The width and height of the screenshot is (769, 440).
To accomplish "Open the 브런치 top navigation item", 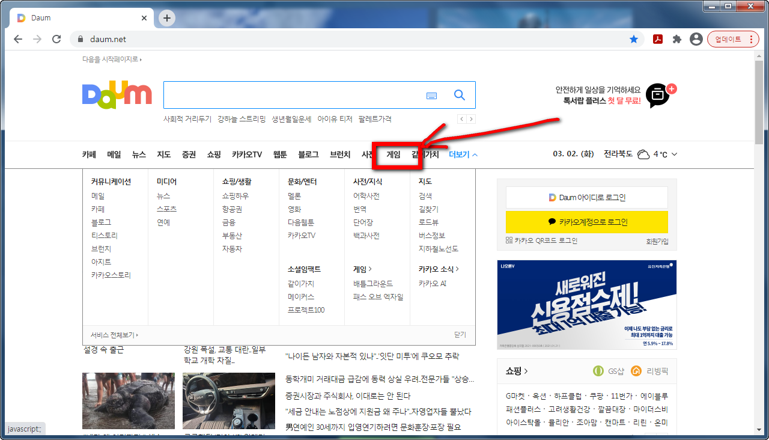I will 340,154.
